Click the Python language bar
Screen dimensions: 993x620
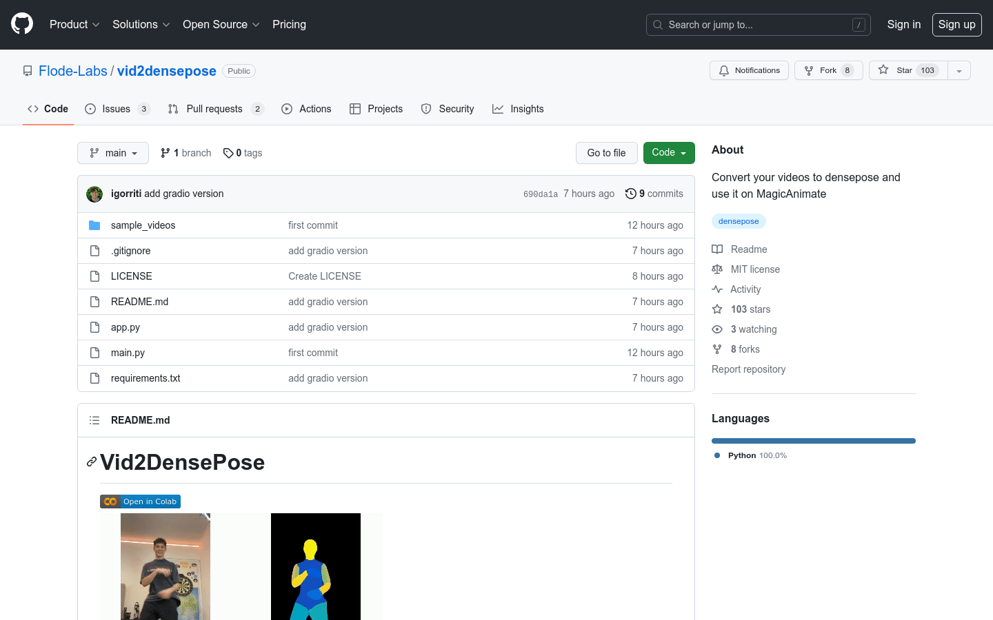tap(813, 441)
